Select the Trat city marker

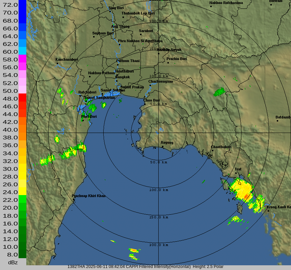[236, 173]
